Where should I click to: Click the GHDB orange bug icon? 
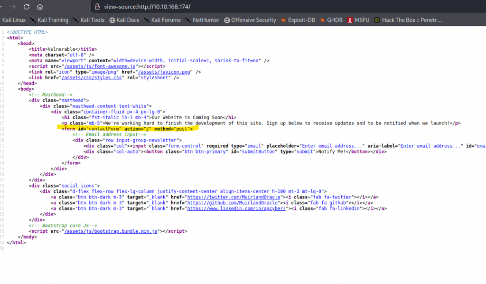323,20
